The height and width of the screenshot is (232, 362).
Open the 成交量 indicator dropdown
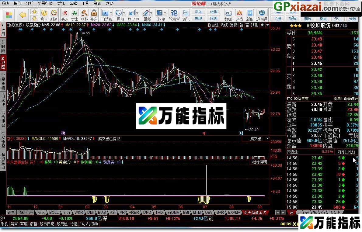(x=256, y=139)
